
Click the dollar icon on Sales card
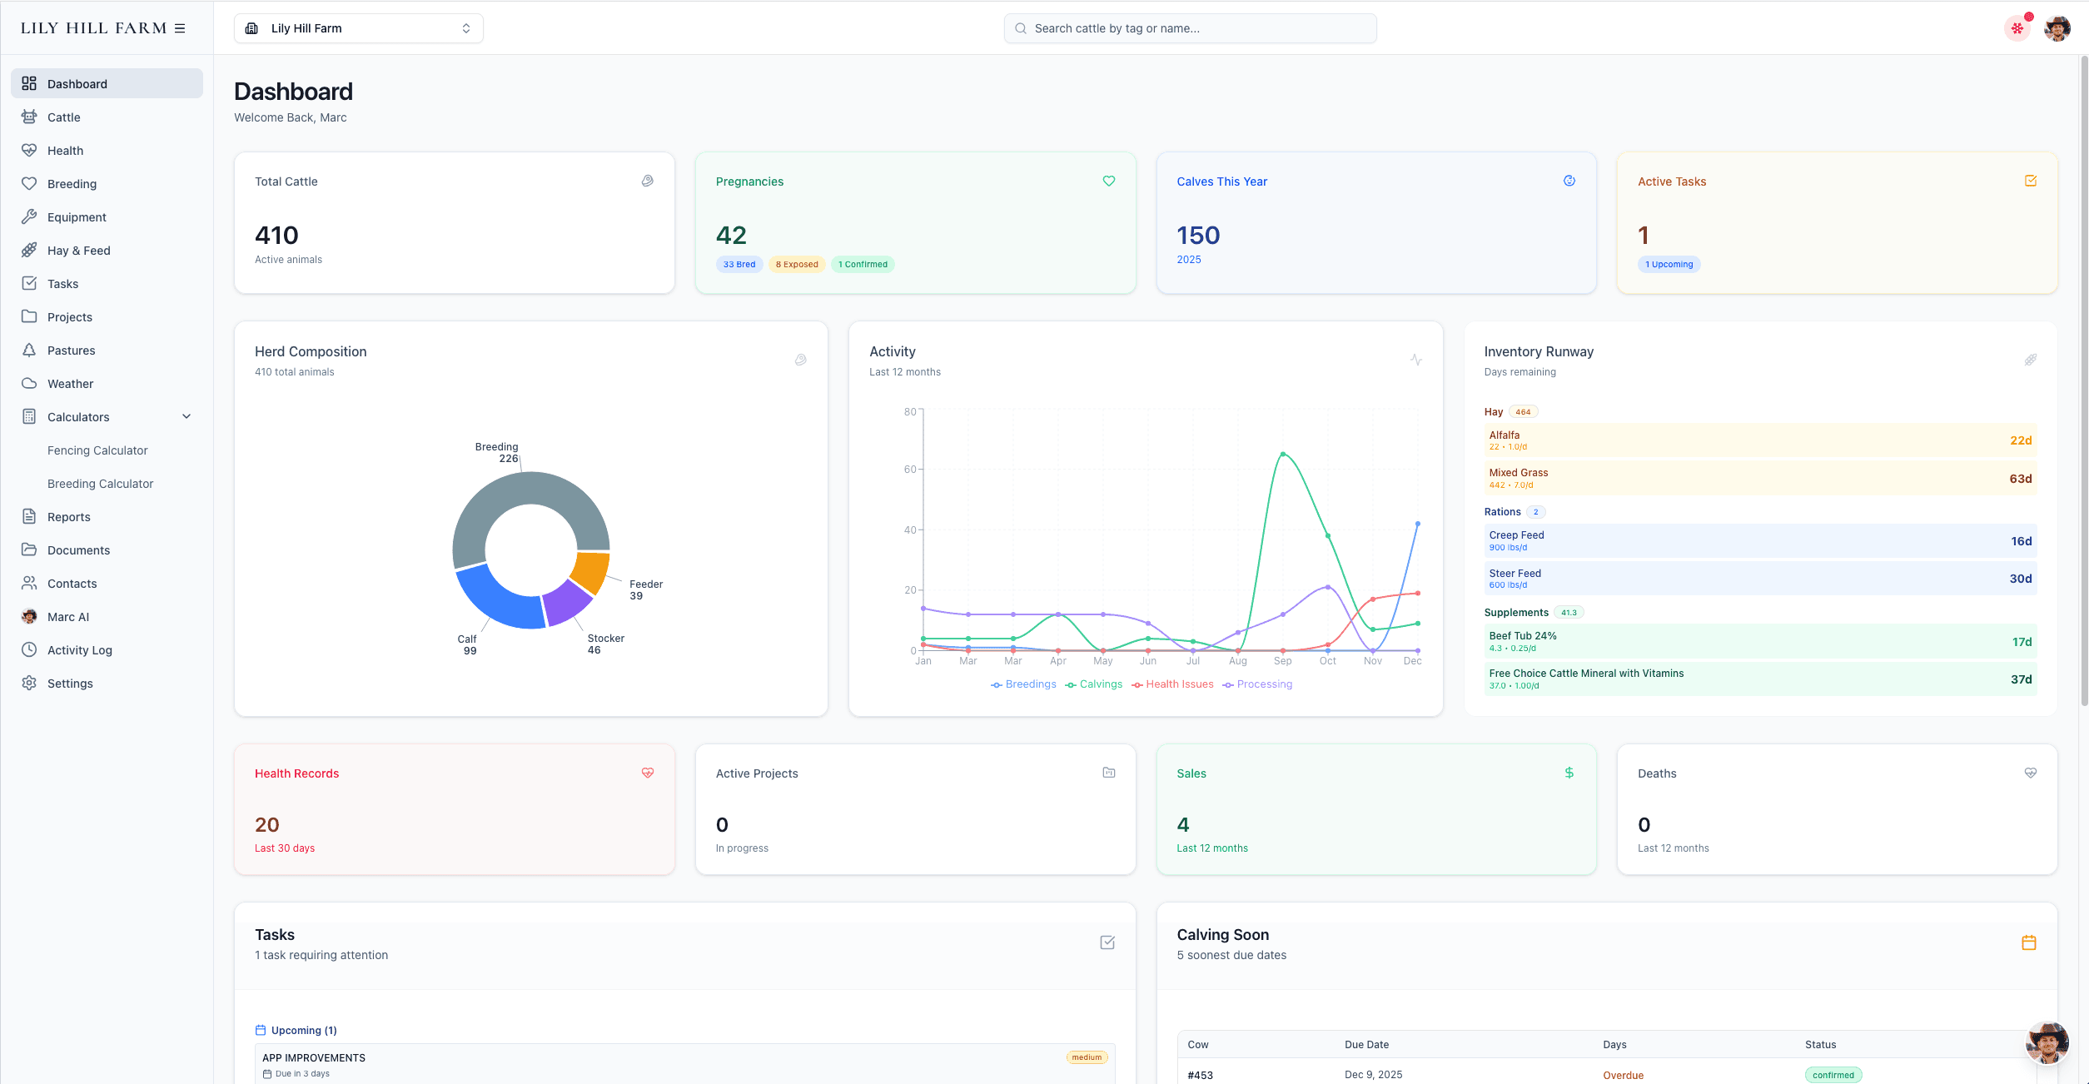point(1569,773)
